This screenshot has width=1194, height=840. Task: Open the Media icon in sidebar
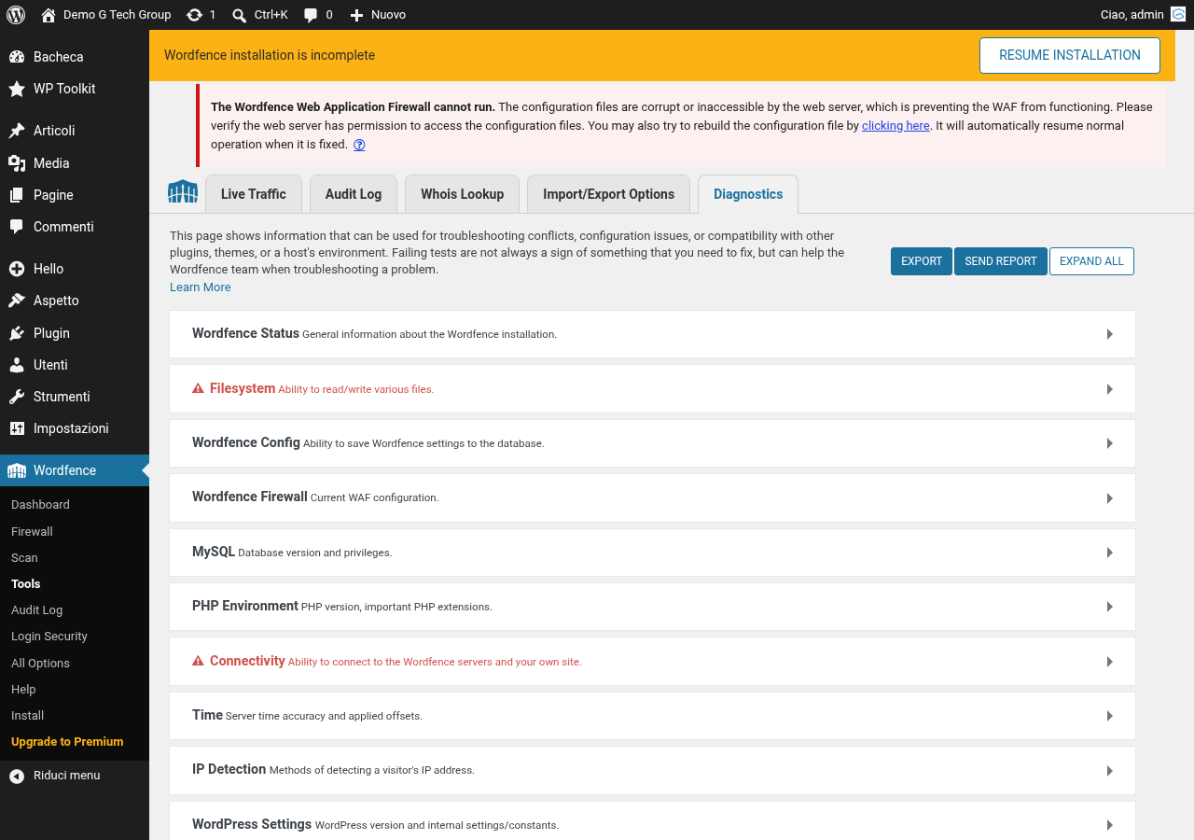(17, 163)
